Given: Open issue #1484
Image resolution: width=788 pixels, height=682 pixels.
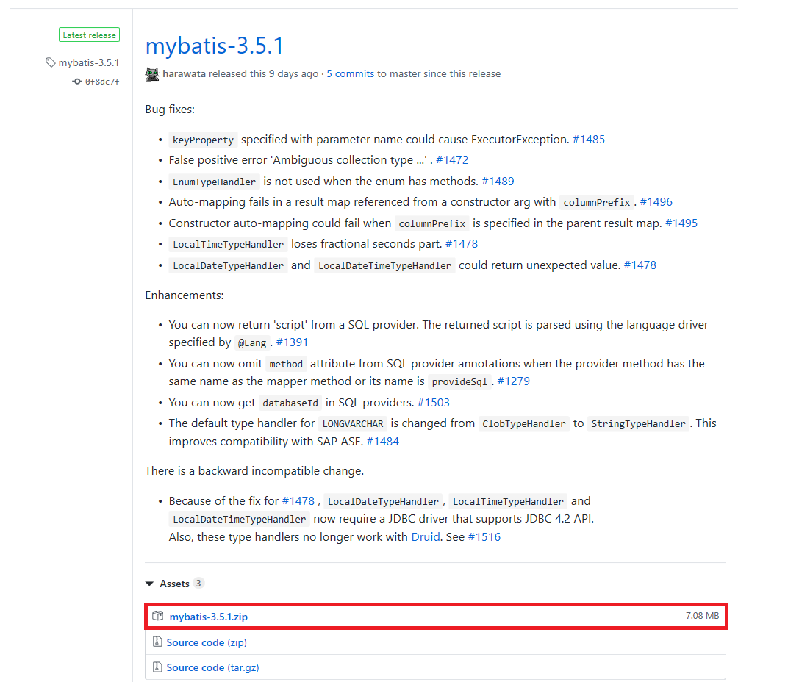Looking at the screenshot, I should 382,441.
